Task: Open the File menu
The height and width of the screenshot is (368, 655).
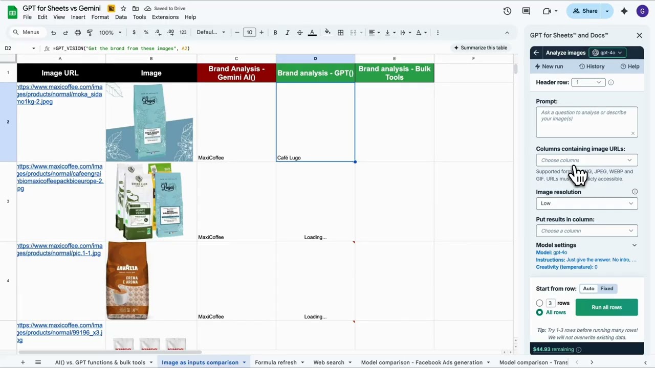Action: coord(27,17)
